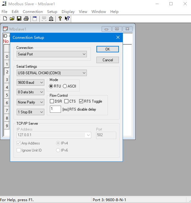The height and width of the screenshot is (203, 191).
Task: Click the context help arrow icon
Action: pyautogui.click(x=67, y=19)
